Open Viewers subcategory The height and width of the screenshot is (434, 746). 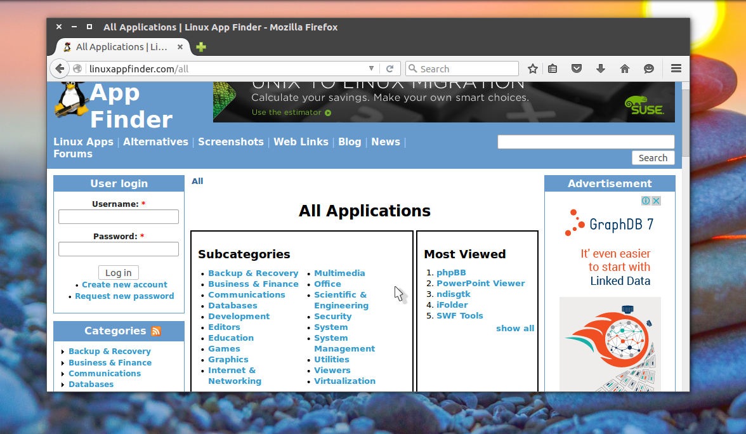tap(332, 371)
